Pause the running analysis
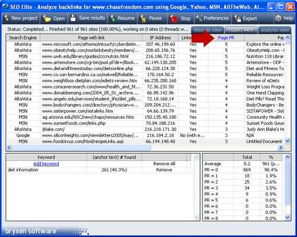297x237 pixels. pyautogui.click(x=152, y=18)
